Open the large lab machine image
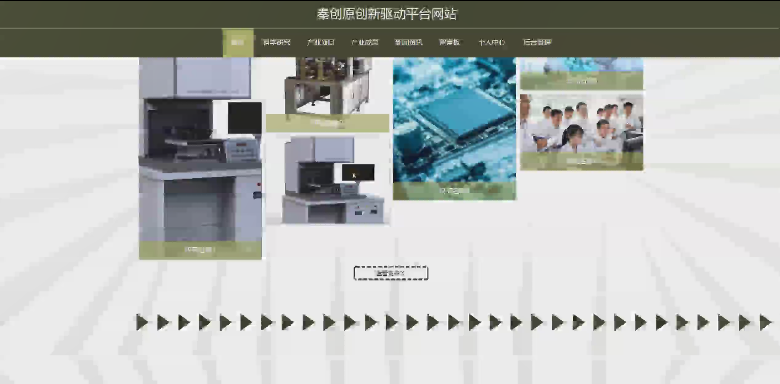This screenshot has height=384, width=780. [200, 148]
